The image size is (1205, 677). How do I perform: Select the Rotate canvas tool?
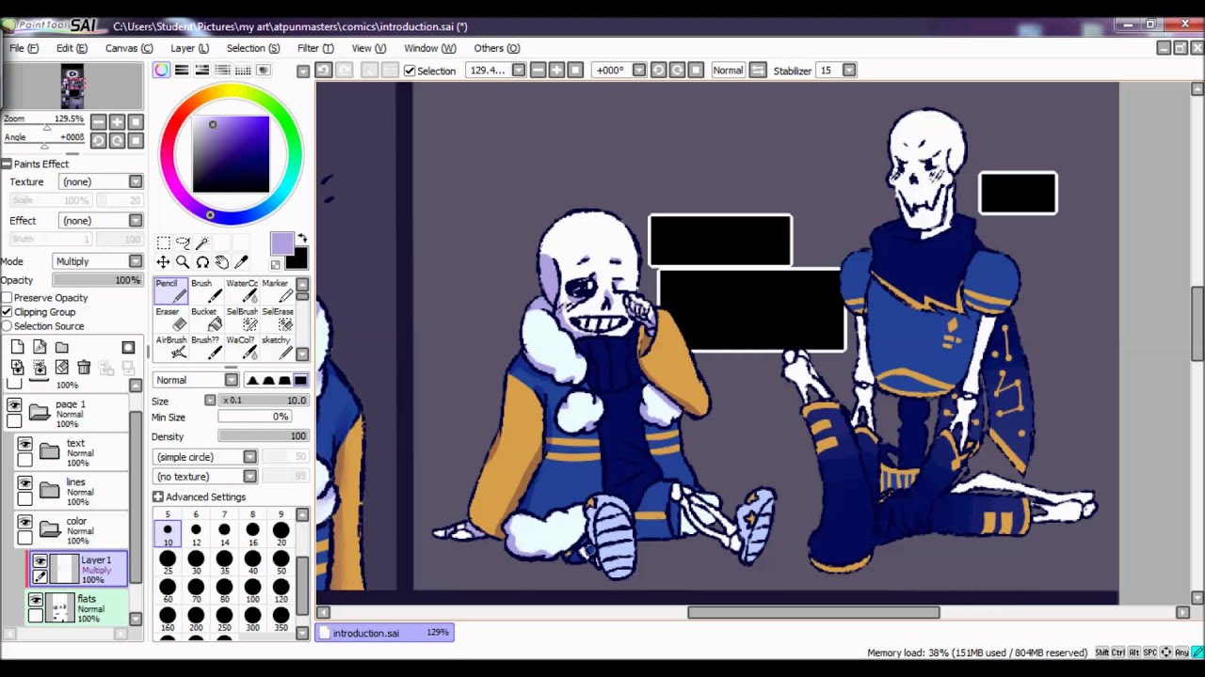(x=202, y=262)
